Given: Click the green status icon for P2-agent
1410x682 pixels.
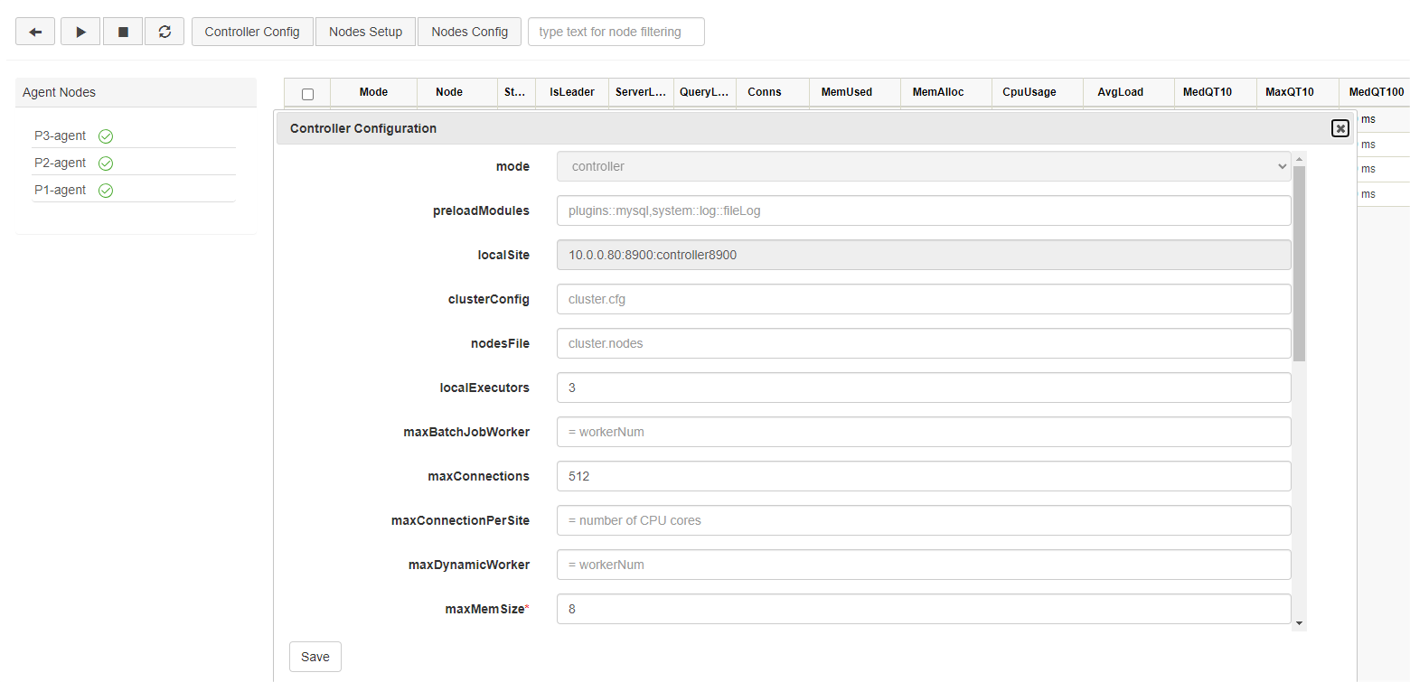Looking at the screenshot, I should (x=106, y=163).
